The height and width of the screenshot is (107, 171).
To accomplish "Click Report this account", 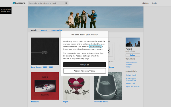I will point(133,86).
